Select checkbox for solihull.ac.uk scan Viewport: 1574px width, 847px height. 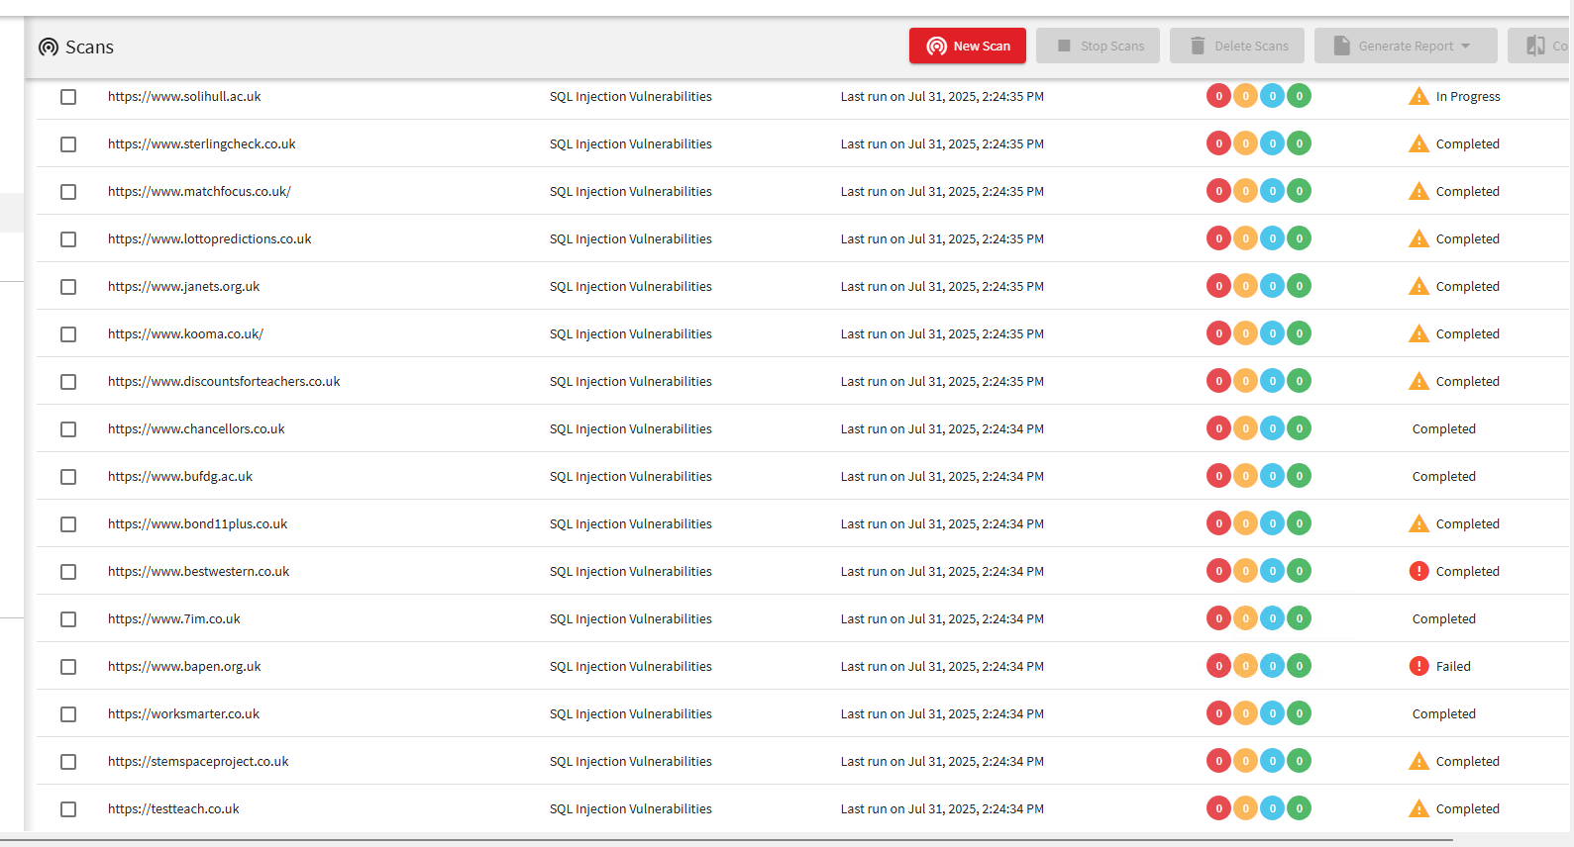(x=68, y=97)
